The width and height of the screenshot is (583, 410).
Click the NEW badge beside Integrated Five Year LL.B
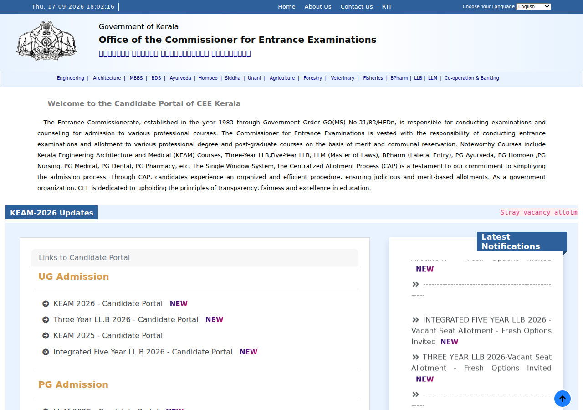[x=248, y=352]
